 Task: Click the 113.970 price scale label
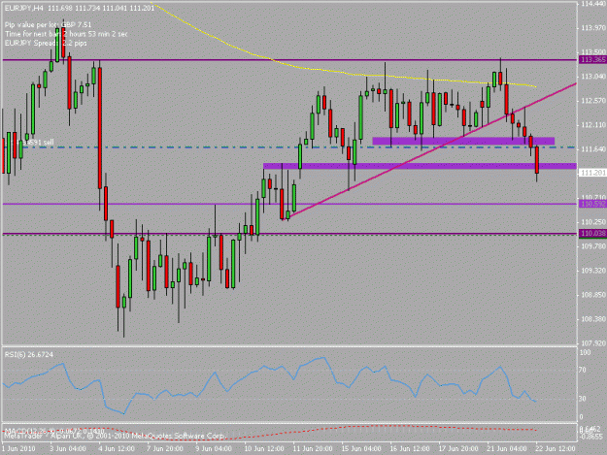pyautogui.click(x=592, y=28)
